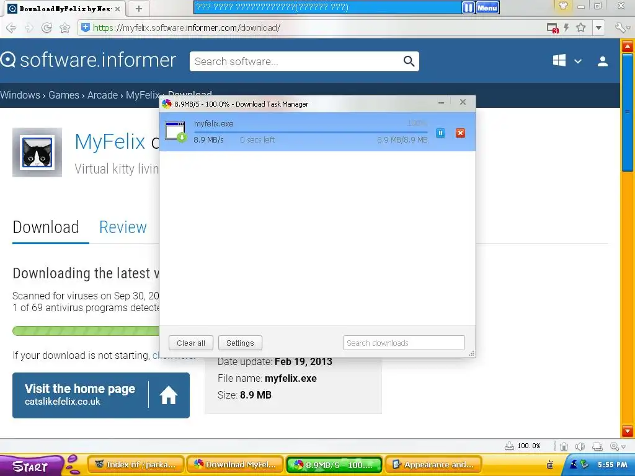635x476 pixels.
Task: Click the shirt skin icon in title bar
Action: pos(563,6)
